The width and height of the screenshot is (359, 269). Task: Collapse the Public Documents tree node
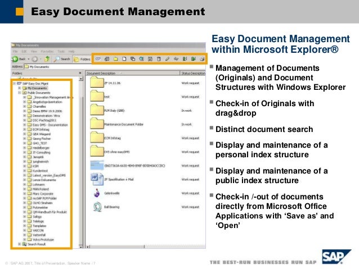tap(20, 93)
